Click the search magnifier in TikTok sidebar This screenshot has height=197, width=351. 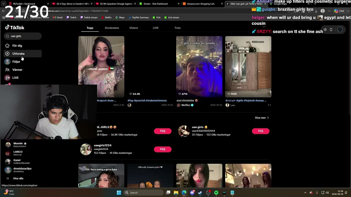click(x=7, y=36)
